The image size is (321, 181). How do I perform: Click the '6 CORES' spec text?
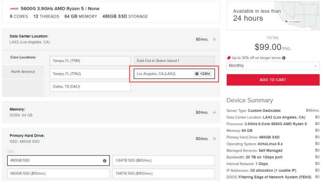coord(19,16)
